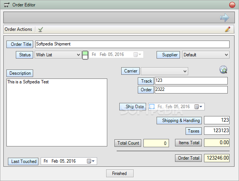Click the Order Total value 123246.00
The width and height of the screenshot is (239, 181).
coord(217,158)
